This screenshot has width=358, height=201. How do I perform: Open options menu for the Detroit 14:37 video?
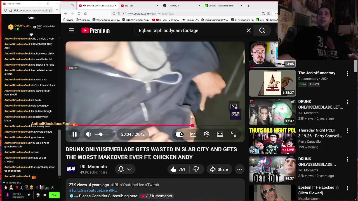coord(347,159)
